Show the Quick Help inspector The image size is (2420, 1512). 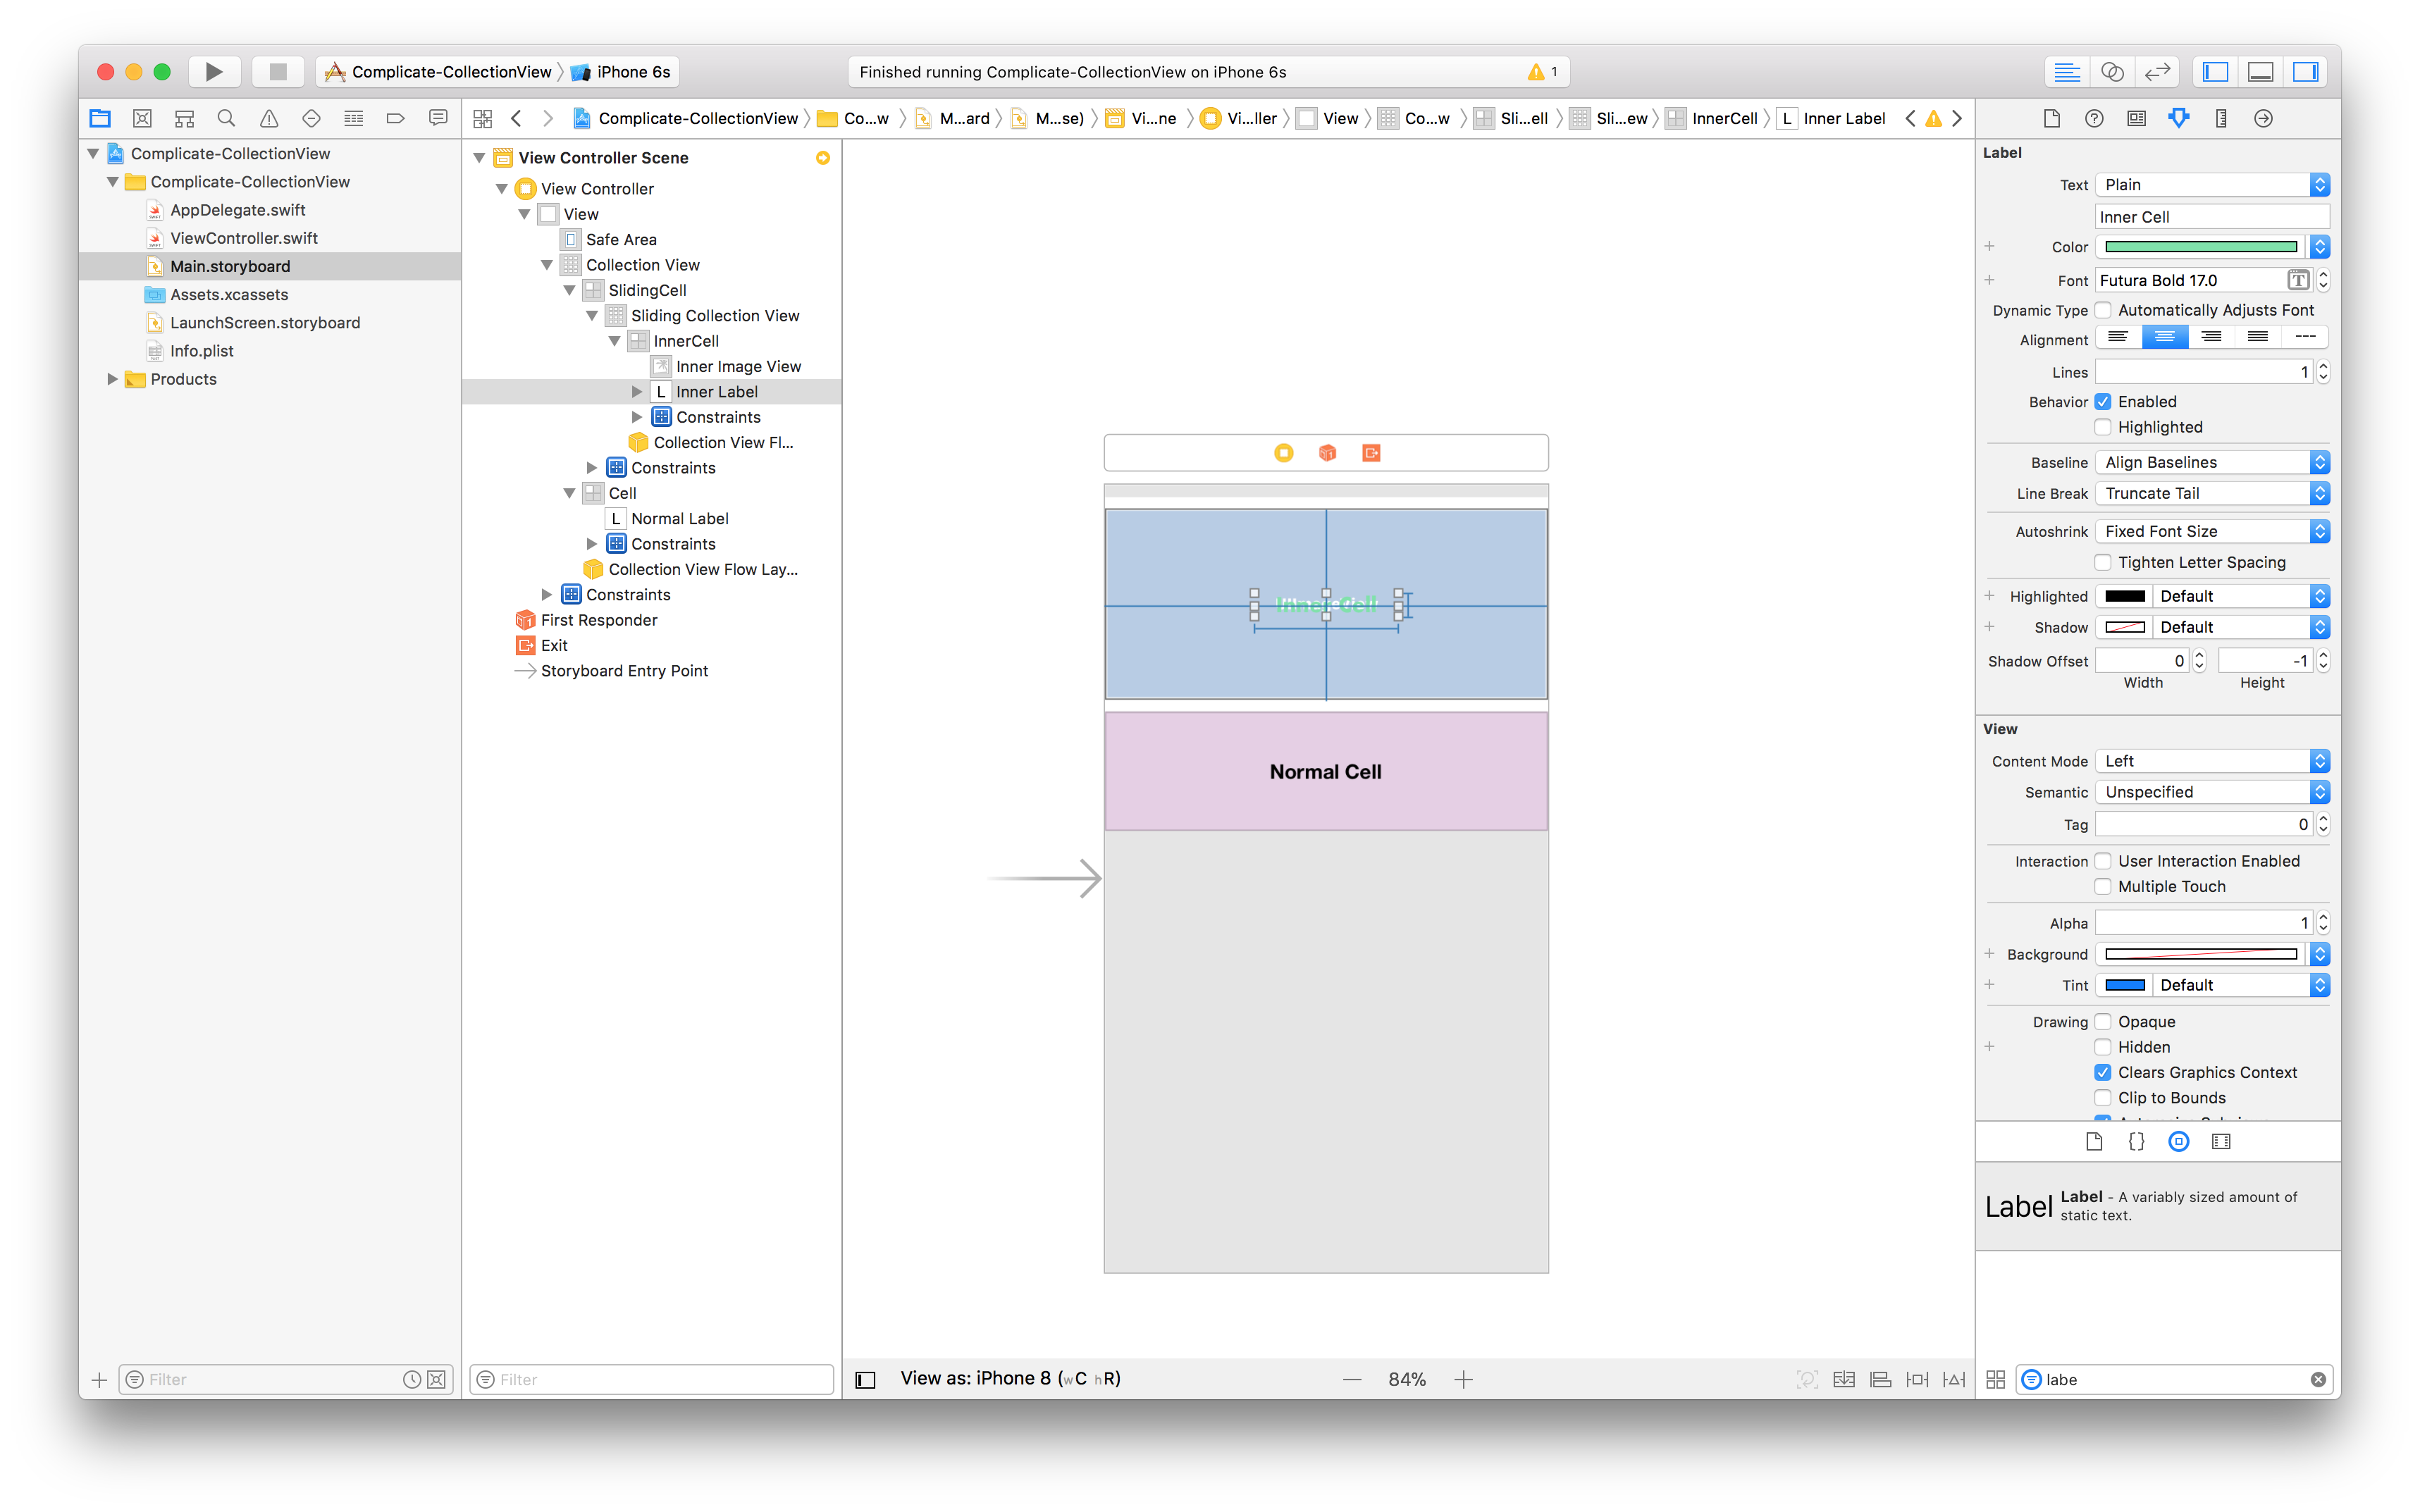point(2094,118)
